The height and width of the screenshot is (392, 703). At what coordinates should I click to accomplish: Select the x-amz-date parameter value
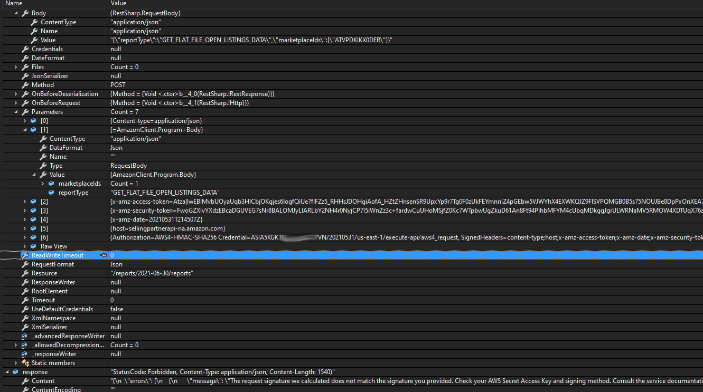tap(156, 219)
